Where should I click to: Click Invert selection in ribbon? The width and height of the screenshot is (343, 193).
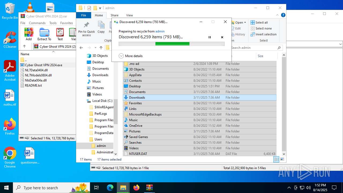pos(263,34)
